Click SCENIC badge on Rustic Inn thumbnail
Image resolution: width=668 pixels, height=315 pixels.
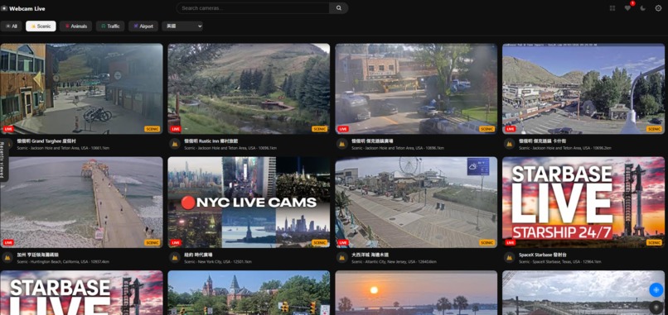(320, 129)
